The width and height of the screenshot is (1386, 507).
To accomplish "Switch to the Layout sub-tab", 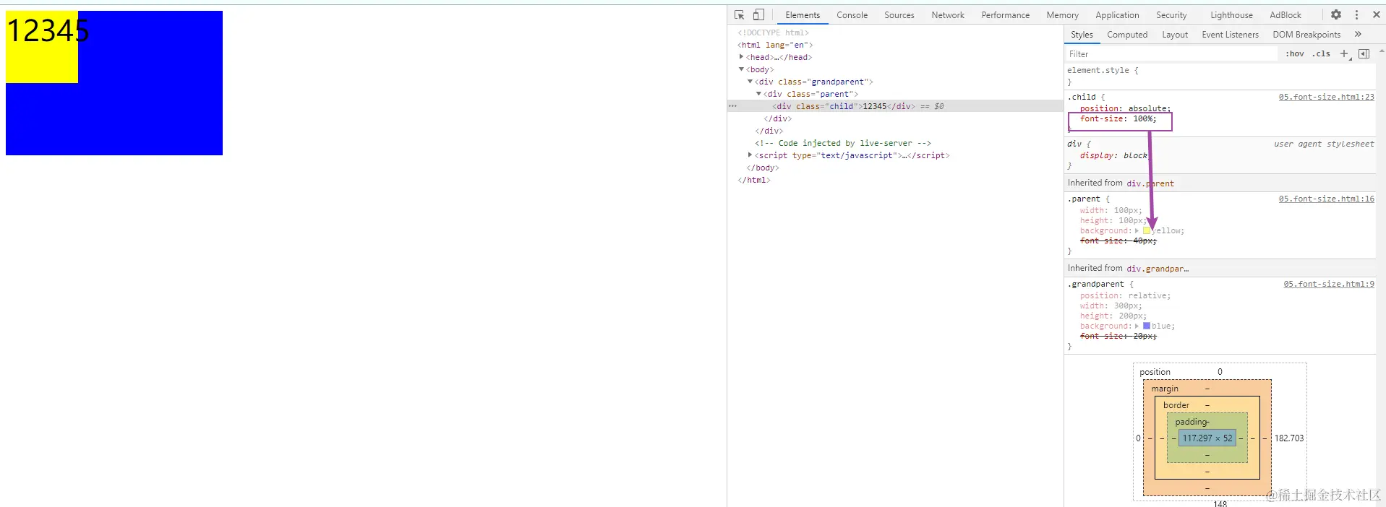I will 1175,35.
